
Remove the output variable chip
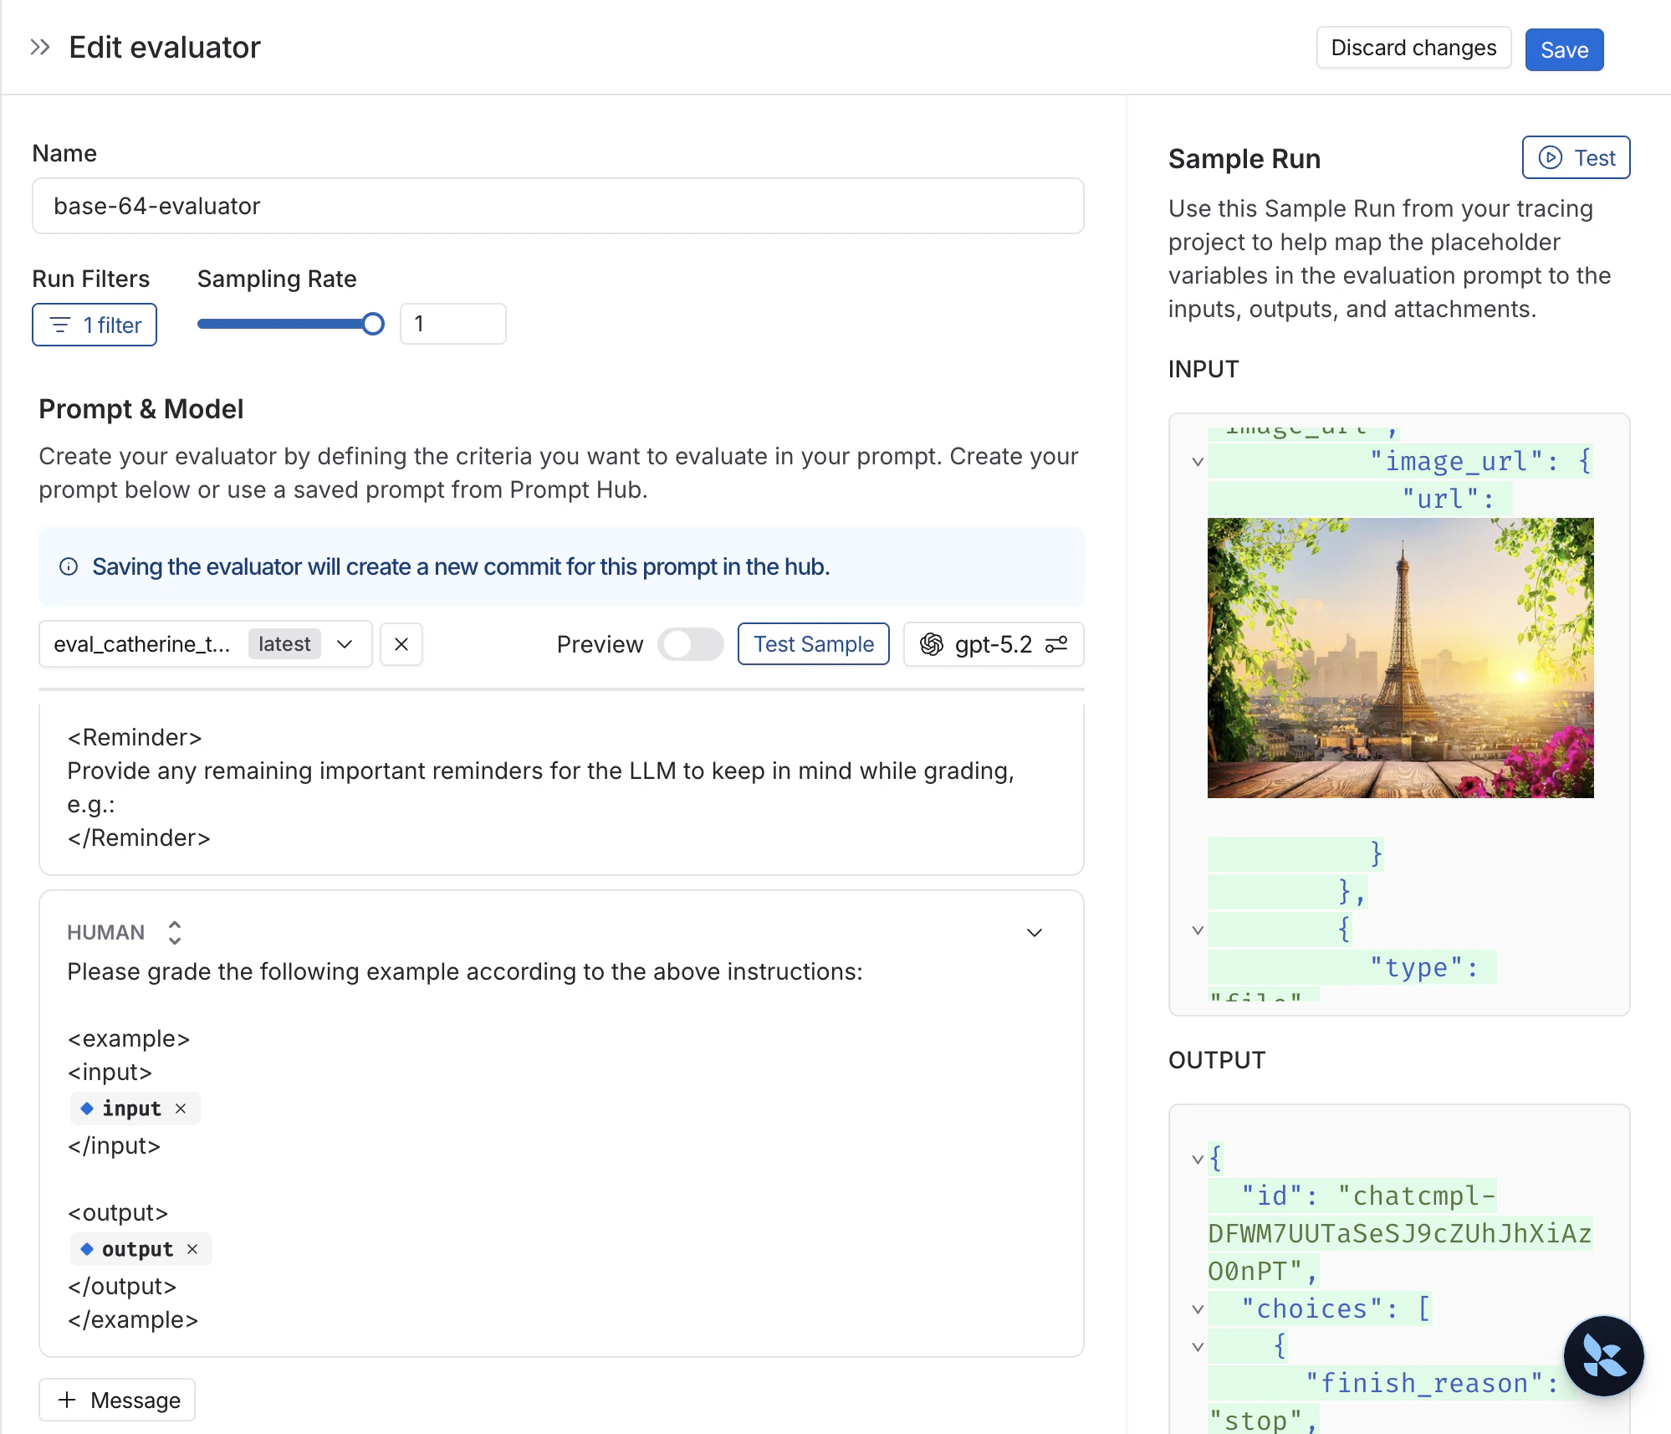tap(192, 1249)
